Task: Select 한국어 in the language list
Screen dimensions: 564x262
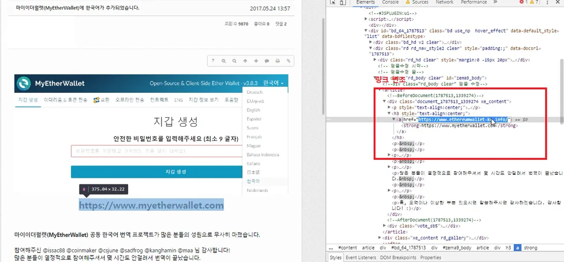Action: click(253, 181)
